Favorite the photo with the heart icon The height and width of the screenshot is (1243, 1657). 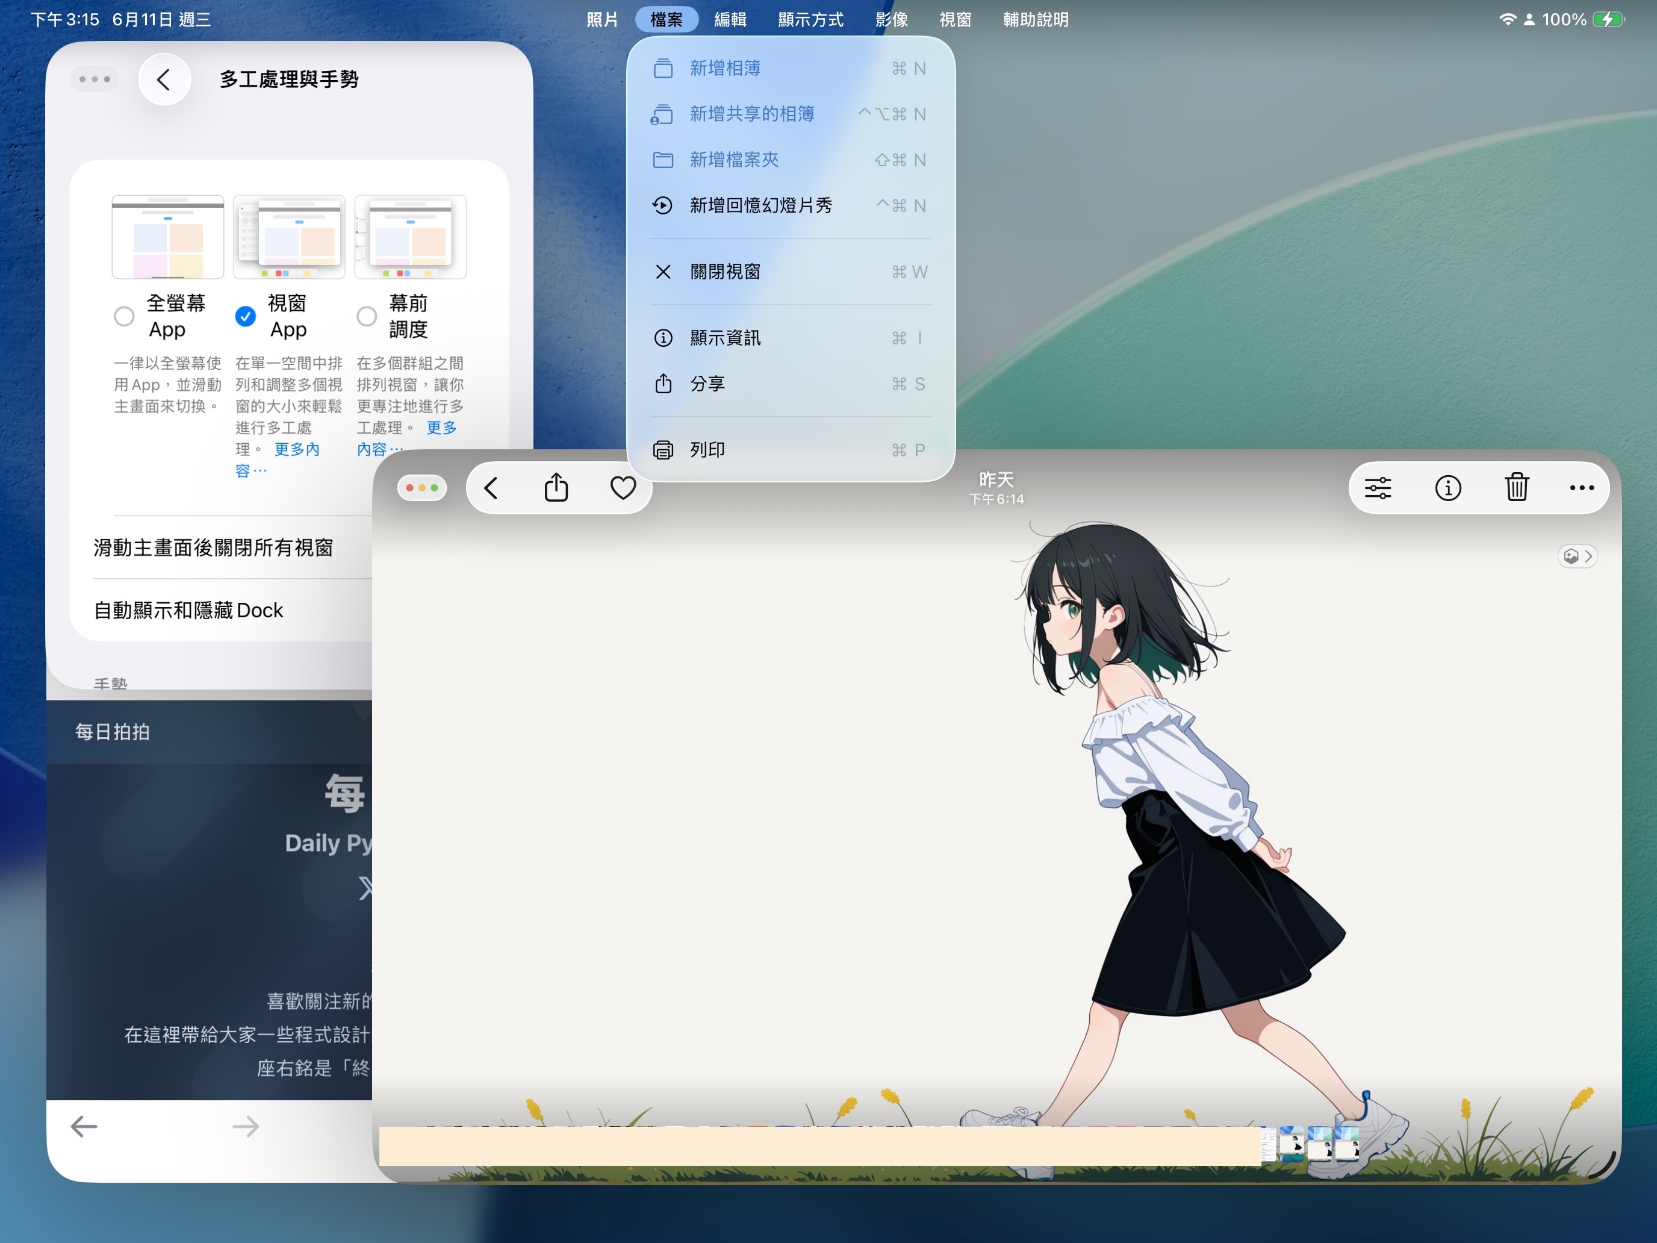[x=623, y=488]
